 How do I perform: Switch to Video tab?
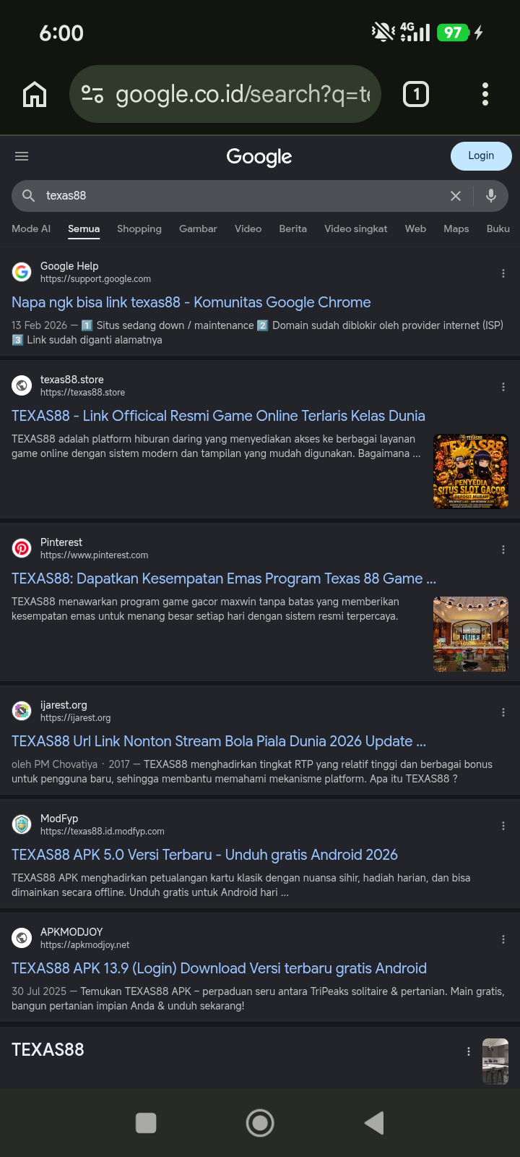click(x=248, y=229)
